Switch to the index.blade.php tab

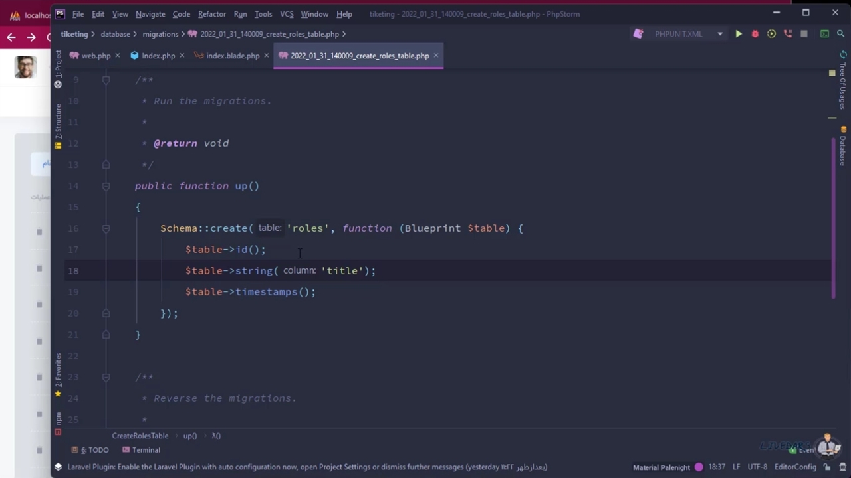(x=232, y=56)
